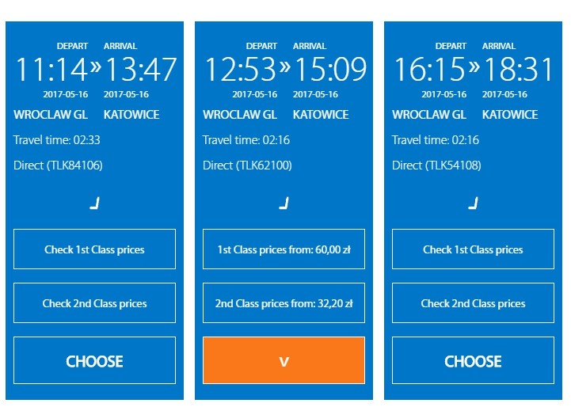Viewport: 571px width, 407px height.
Task: Toggle the orange selected button on the 12:53 train
Action: pyautogui.click(x=284, y=361)
